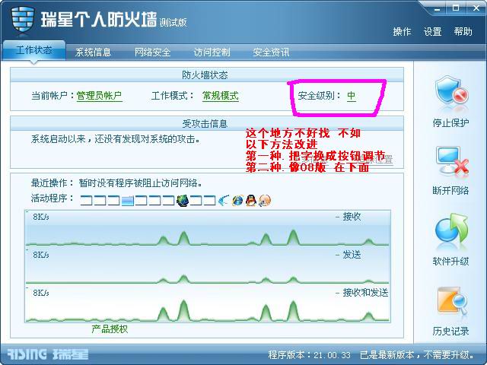
Task: Open the 操作 menu
Action: [x=402, y=32]
